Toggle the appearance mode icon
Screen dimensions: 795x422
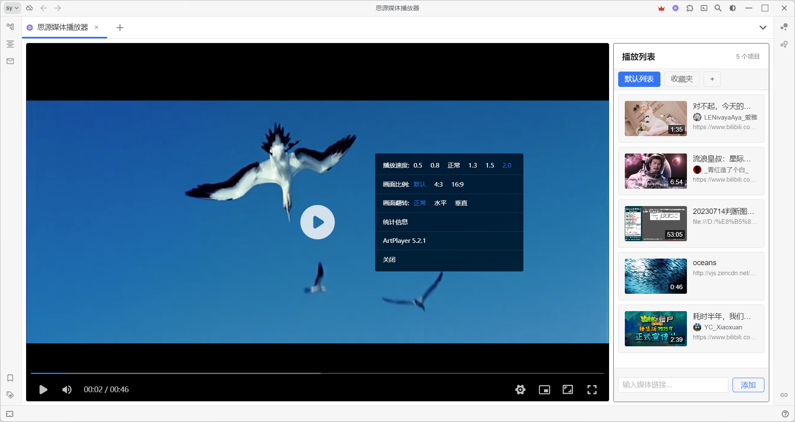[x=732, y=8]
